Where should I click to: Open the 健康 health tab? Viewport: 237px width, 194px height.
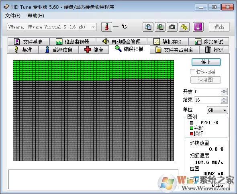coord(94,50)
